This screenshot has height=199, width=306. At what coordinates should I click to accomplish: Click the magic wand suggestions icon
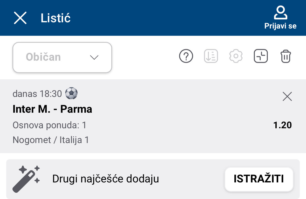click(26, 179)
